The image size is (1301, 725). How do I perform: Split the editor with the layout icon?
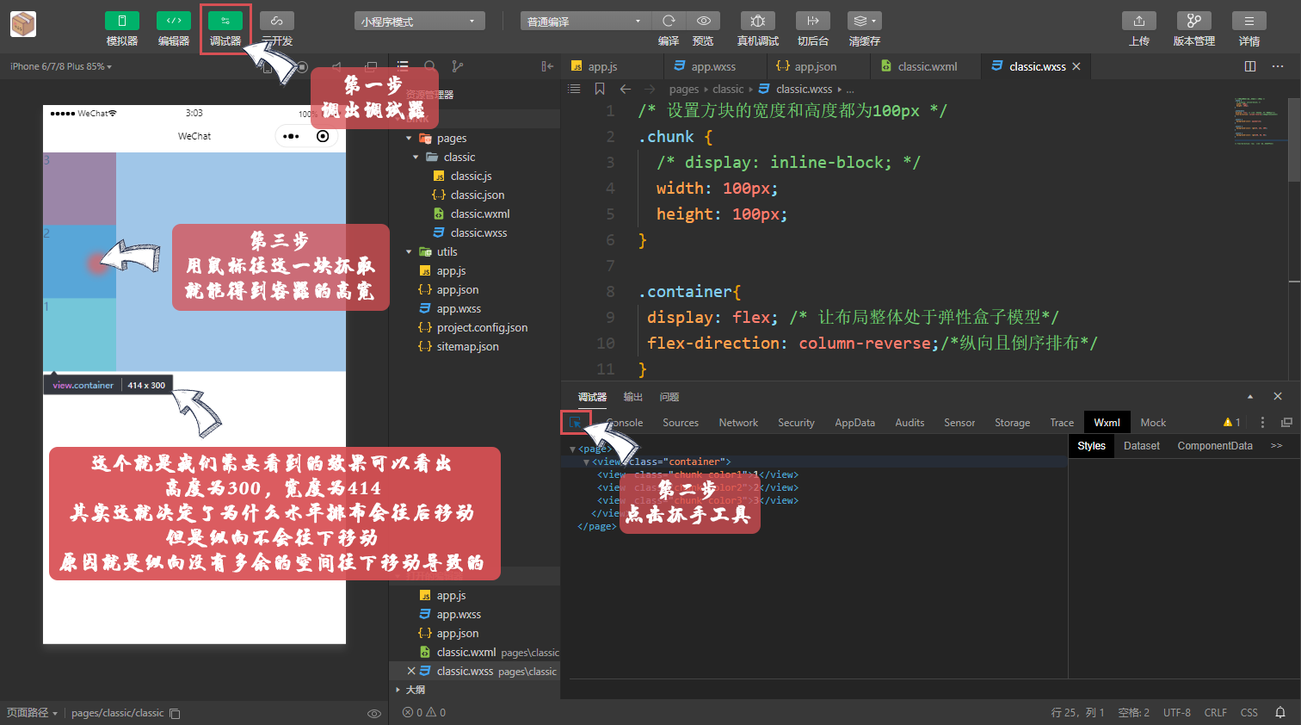point(1250,66)
